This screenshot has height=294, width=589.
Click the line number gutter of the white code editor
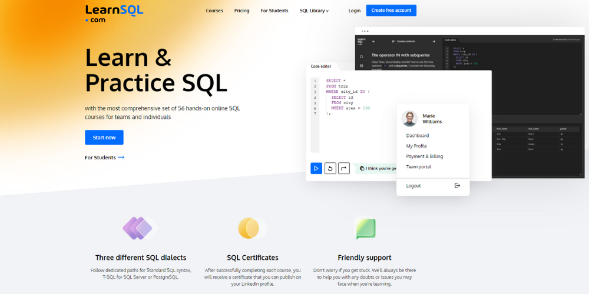[x=315, y=115]
